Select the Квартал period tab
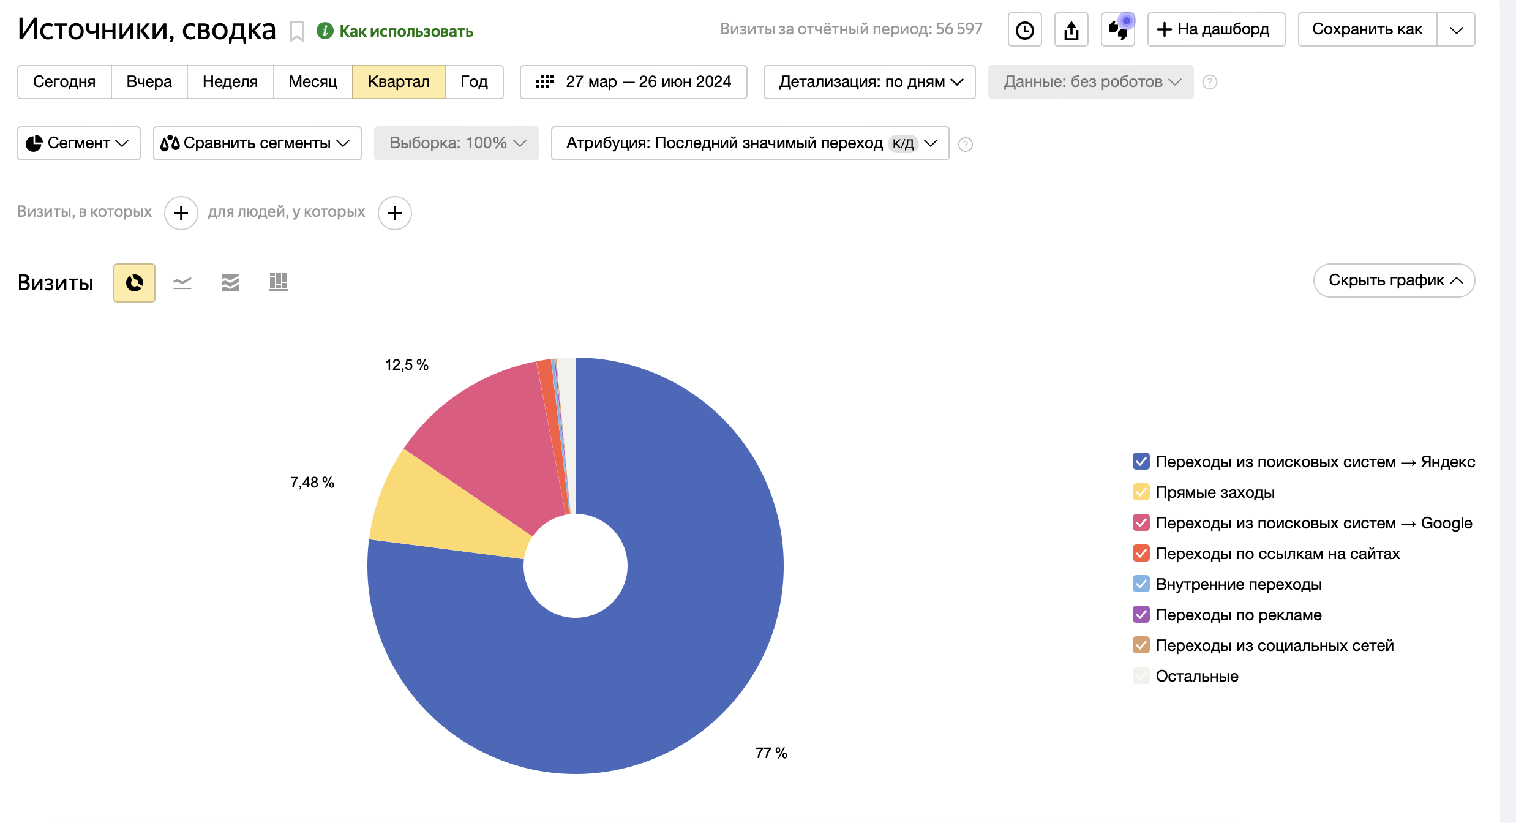1516x823 pixels. 399,82
